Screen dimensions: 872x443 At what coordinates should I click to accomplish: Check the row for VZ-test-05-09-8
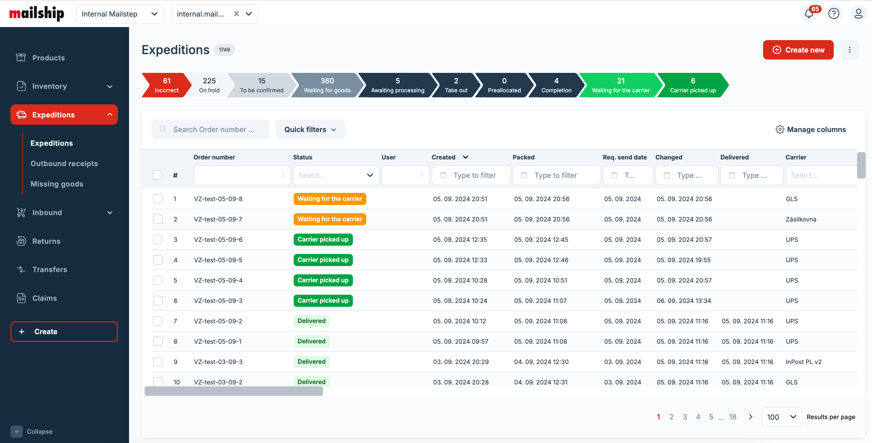[158, 199]
